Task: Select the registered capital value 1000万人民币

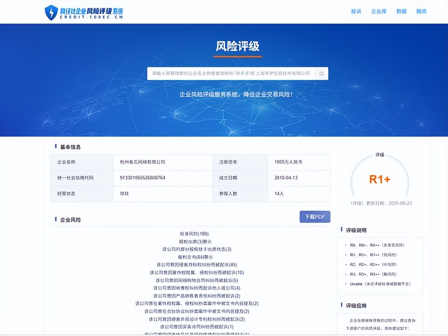Action: [288, 162]
